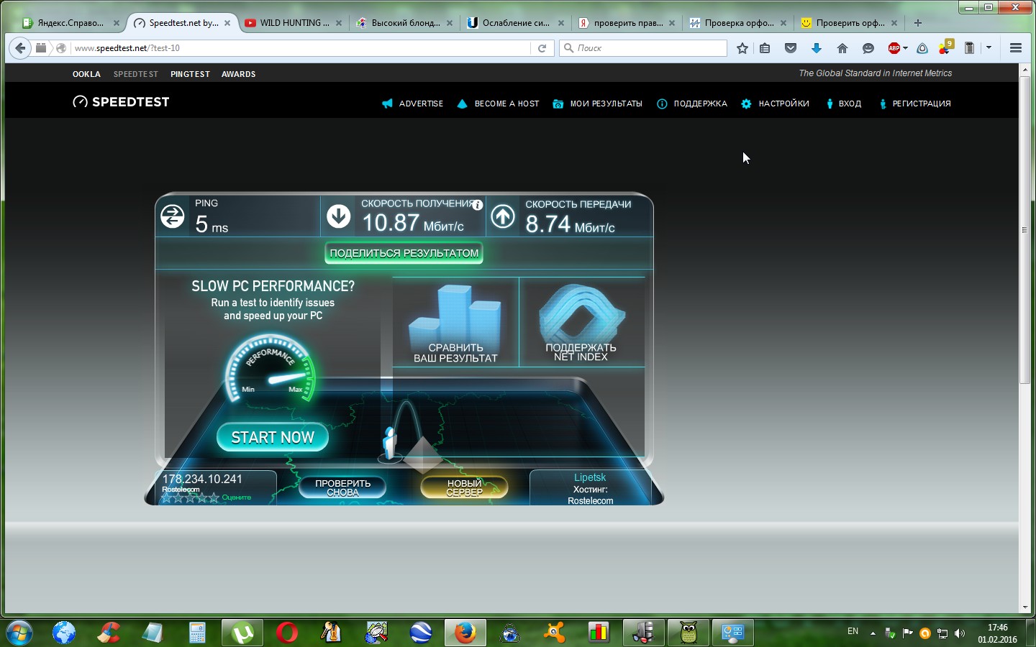Expand the toolbar overflow dropdown arrow
Screen dimensions: 1036x647
pos(989,48)
